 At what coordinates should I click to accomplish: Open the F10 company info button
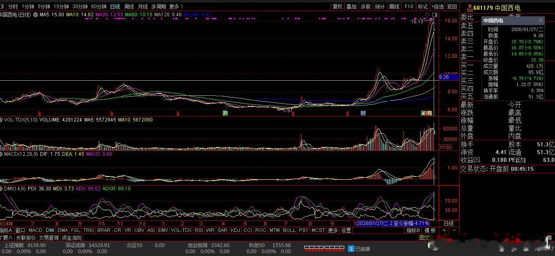tap(409, 7)
